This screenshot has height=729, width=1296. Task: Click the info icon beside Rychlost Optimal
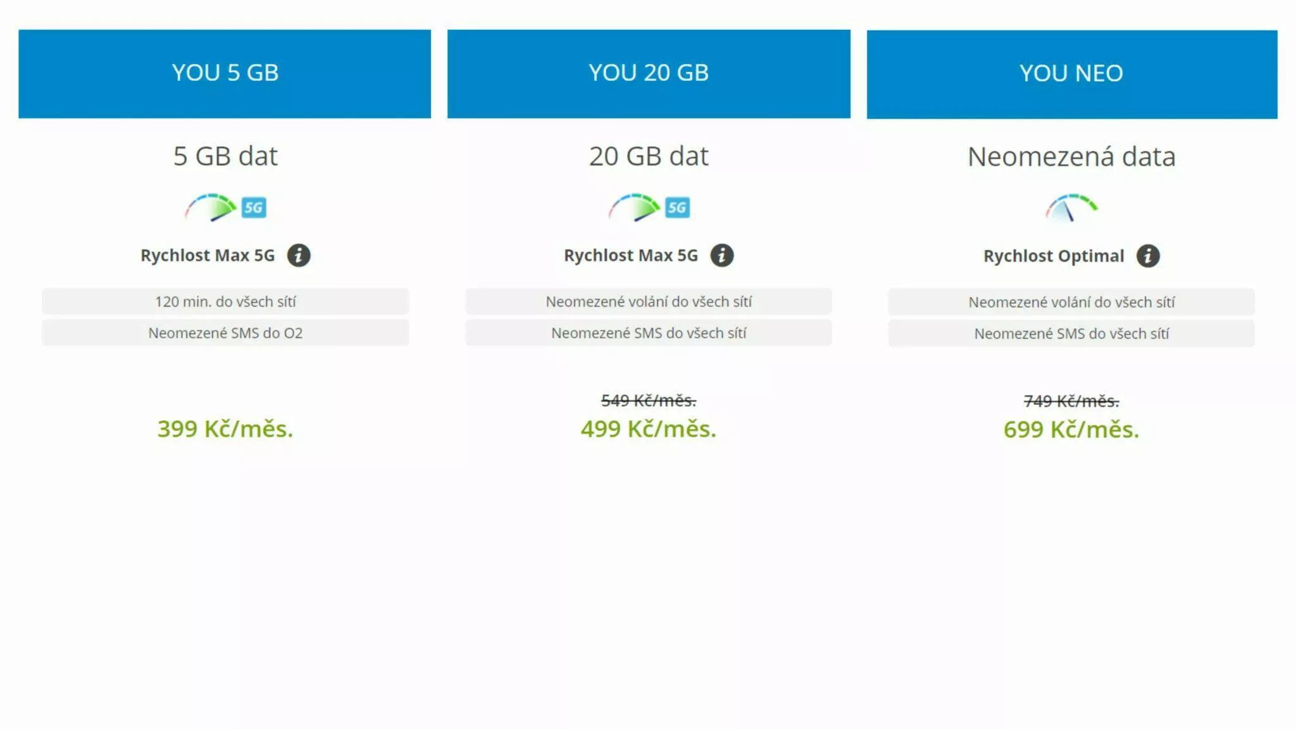point(1149,256)
